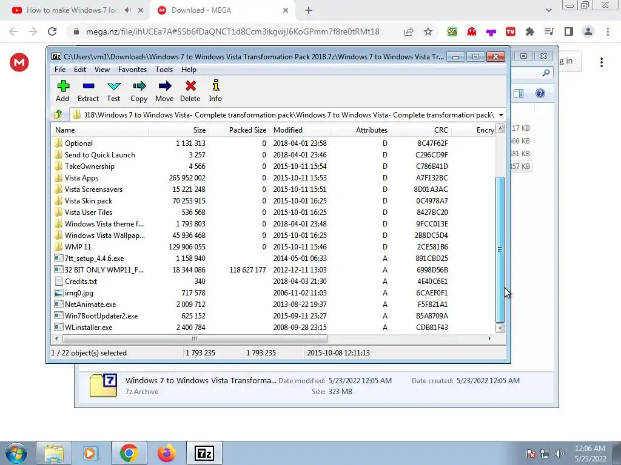This screenshot has width=621, height=465.
Task: Click the Add toolbar icon in 7-Zip
Action: (x=62, y=91)
